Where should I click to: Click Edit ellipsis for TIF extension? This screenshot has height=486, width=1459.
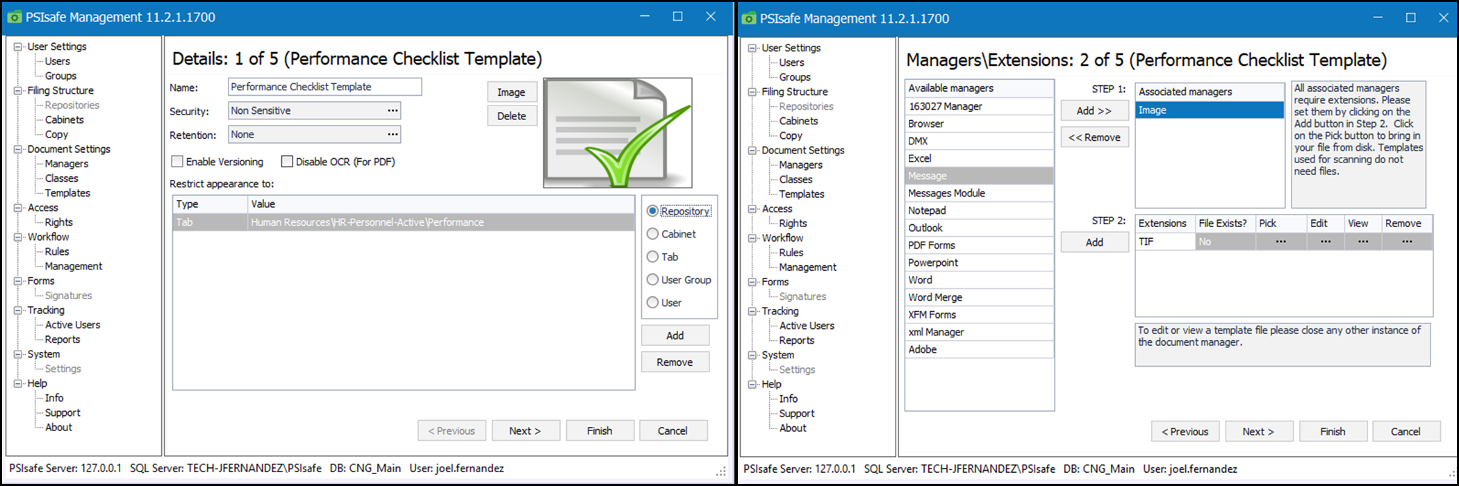pos(1326,242)
